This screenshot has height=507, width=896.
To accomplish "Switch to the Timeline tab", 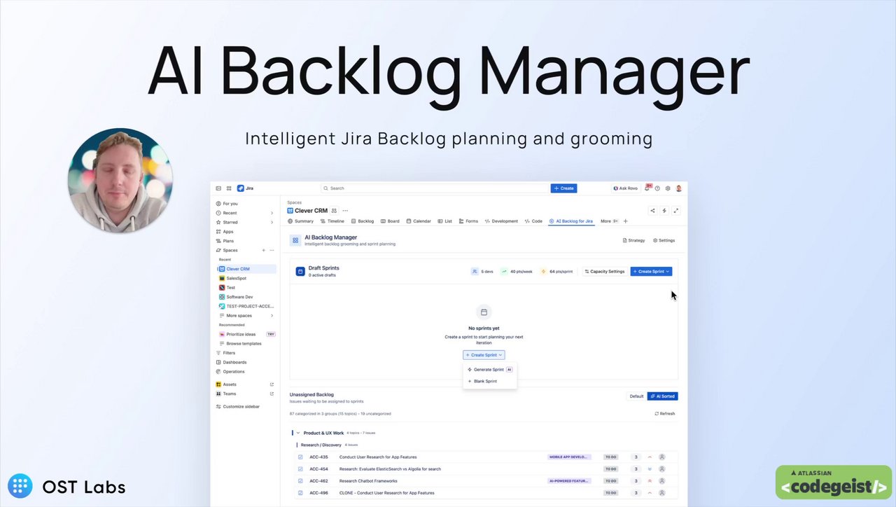I will (x=332, y=221).
